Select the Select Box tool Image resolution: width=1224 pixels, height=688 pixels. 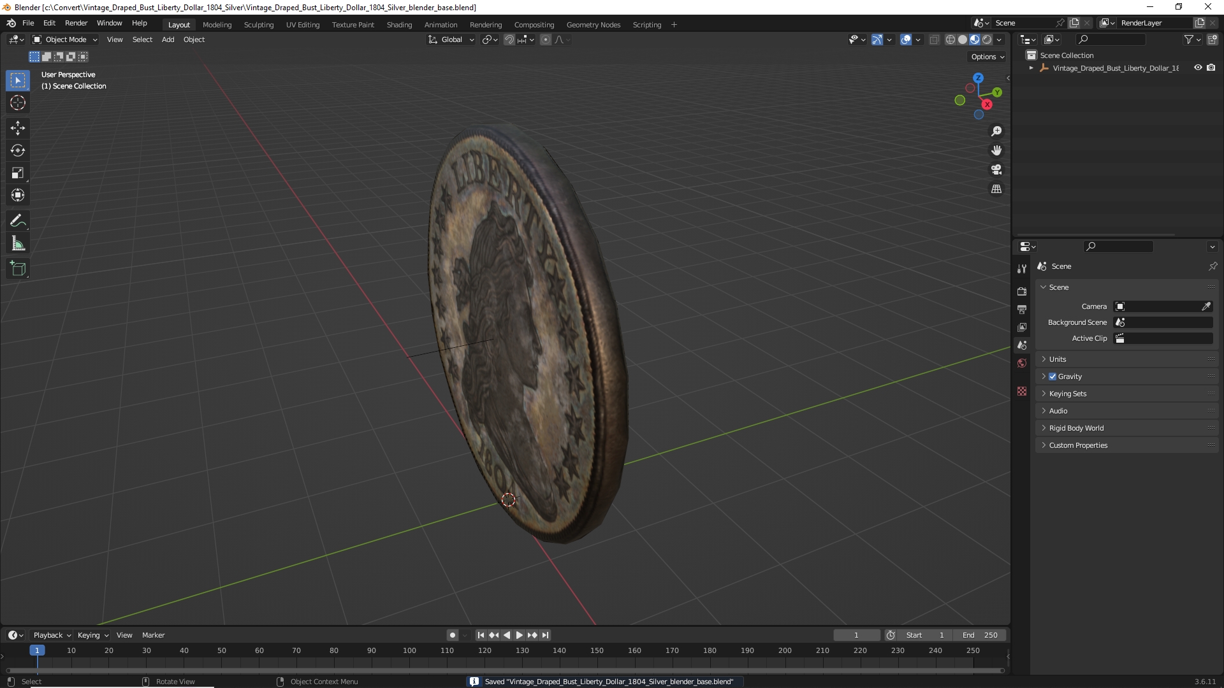click(x=18, y=80)
